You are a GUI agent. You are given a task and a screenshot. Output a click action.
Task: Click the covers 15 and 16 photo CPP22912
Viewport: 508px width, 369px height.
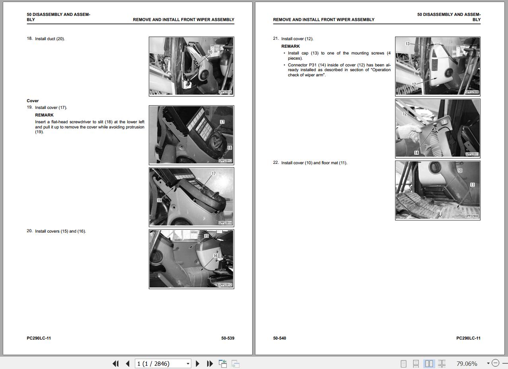pyautogui.click(x=191, y=259)
